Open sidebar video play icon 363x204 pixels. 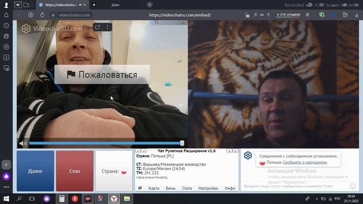(6, 46)
